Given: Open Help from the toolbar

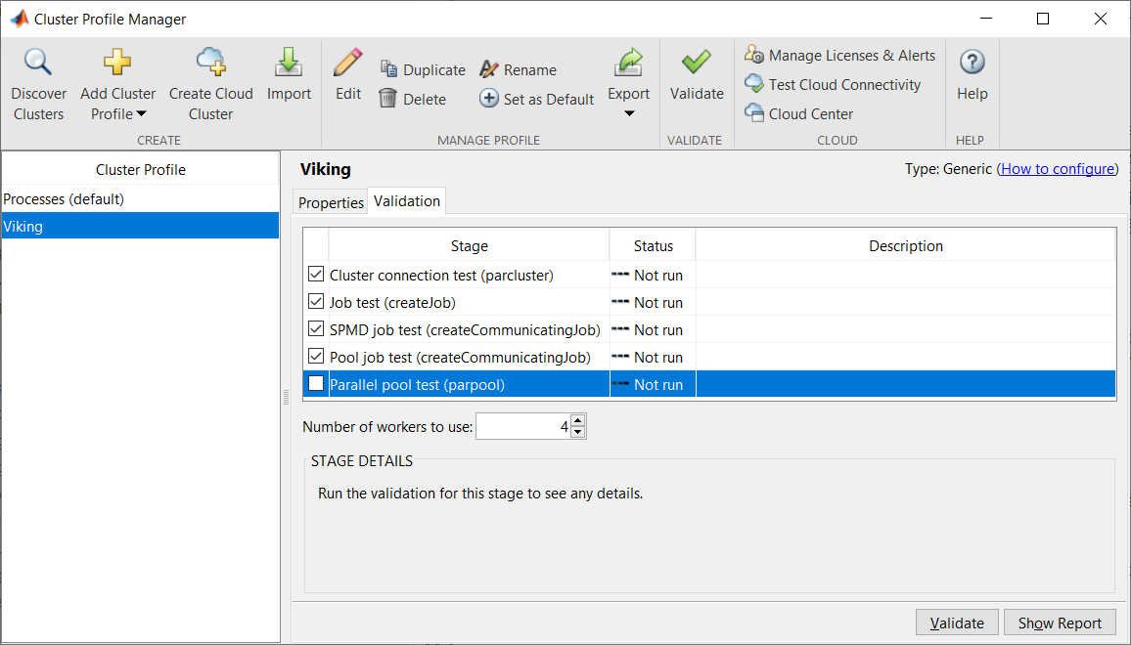Looking at the screenshot, I should 972,64.
